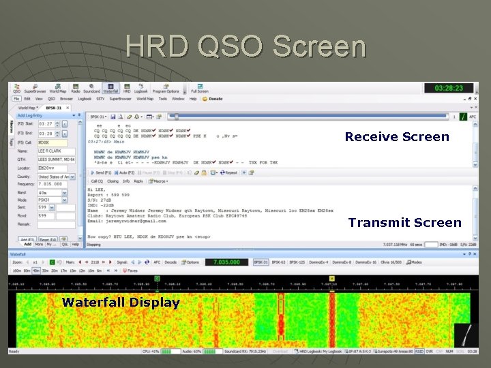The height and width of the screenshot is (368, 491).
Task: Click the green sync icon in the Signal controls
Action: [147, 262]
